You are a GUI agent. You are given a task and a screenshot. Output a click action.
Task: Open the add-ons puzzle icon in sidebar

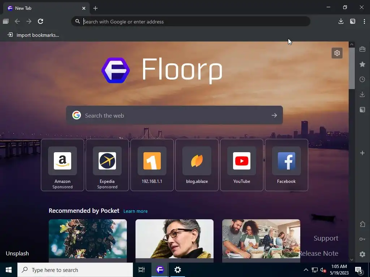coord(362,224)
